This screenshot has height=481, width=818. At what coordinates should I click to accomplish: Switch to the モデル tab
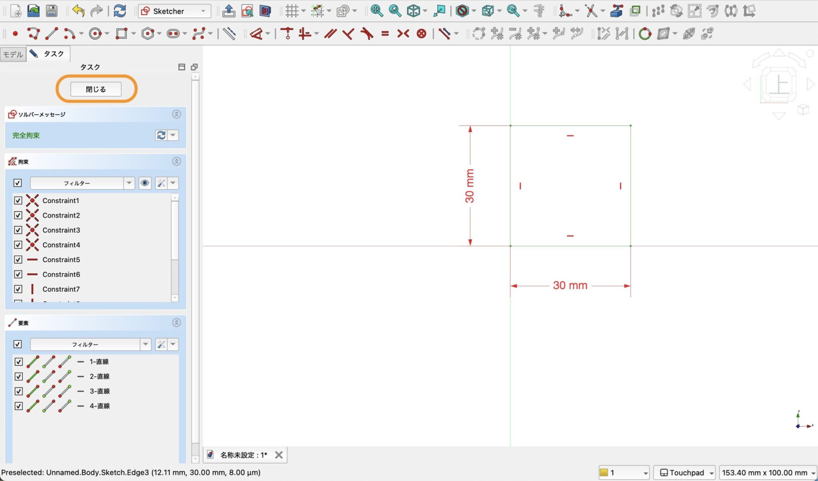click(x=13, y=54)
